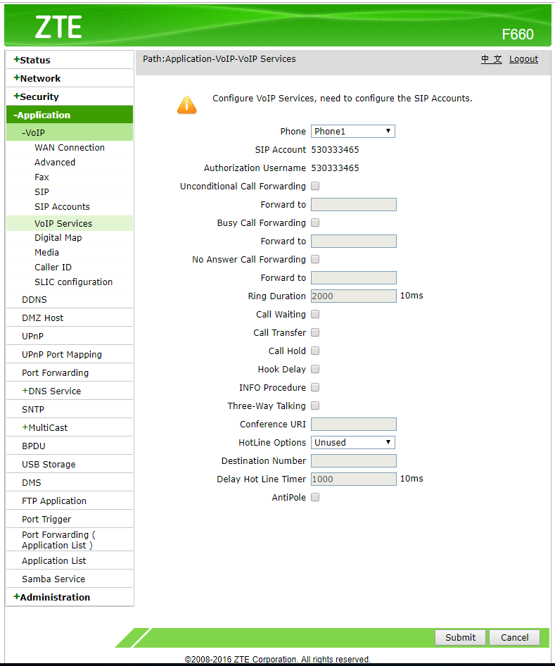This screenshot has height=666, width=555.
Task: Expand the Administration menu section
Action: 52,597
